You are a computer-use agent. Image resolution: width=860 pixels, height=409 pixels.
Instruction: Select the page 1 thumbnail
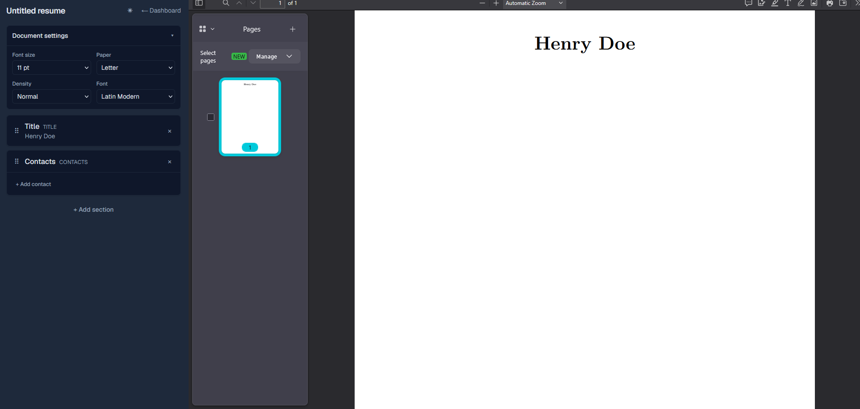click(x=250, y=117)
